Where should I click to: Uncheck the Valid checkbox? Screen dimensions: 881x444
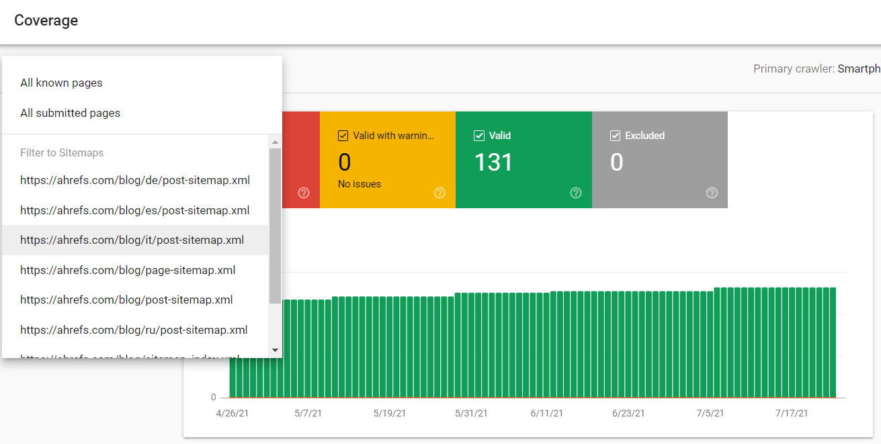pos(479,136)
